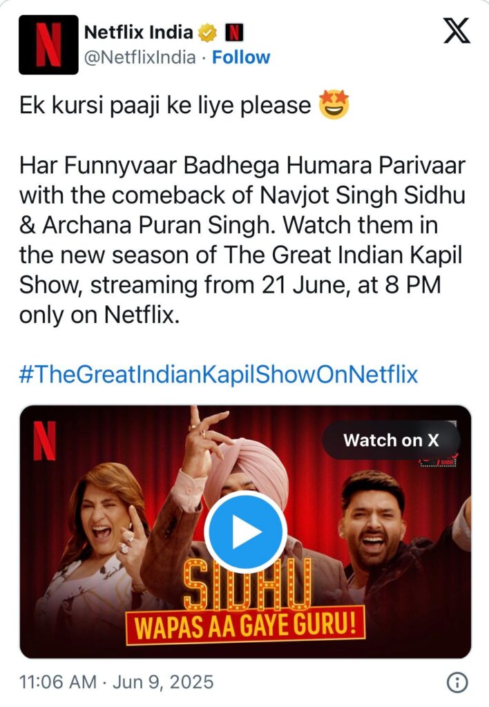Click the Netflix India display name
This screenshot has height=707, width=489.
(139, 32)
